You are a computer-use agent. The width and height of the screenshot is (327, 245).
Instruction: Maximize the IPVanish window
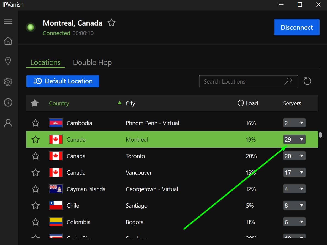click(x=300, y=4)
